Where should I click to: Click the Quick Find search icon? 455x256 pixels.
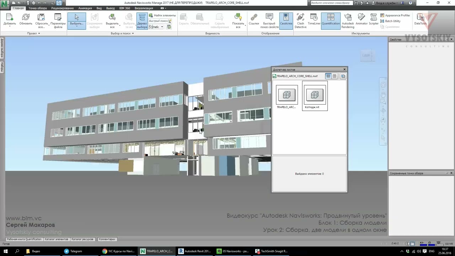point(169,21)
